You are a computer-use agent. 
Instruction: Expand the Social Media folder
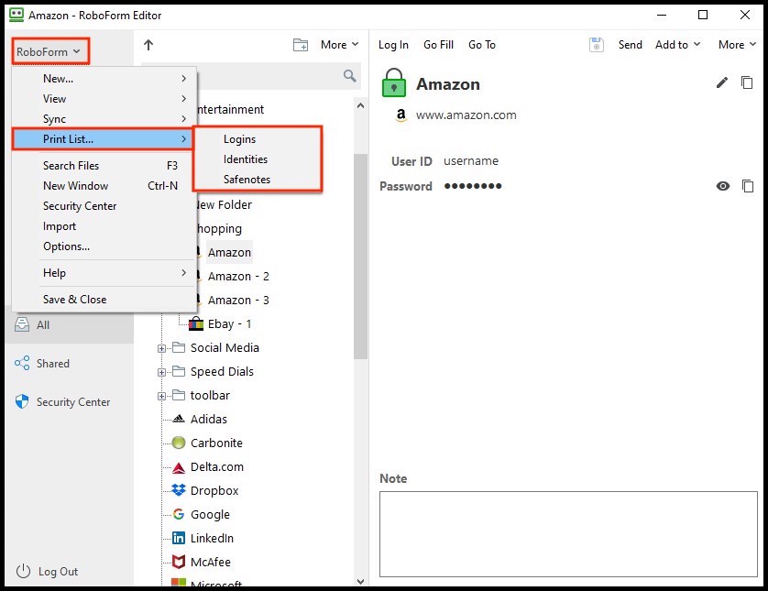click(160, 347)
